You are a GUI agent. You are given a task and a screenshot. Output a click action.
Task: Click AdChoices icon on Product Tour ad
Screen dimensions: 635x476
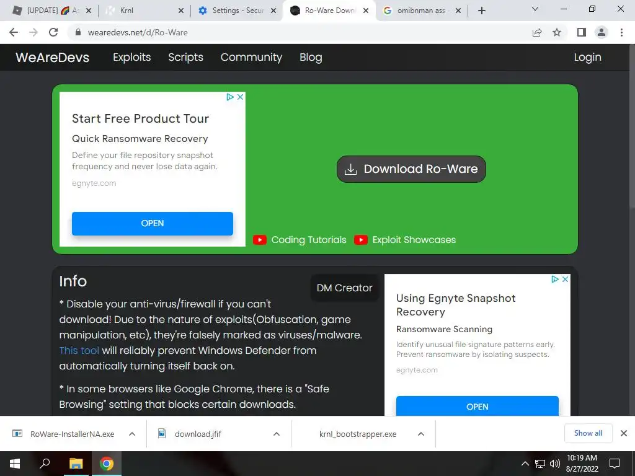[230, 97]
